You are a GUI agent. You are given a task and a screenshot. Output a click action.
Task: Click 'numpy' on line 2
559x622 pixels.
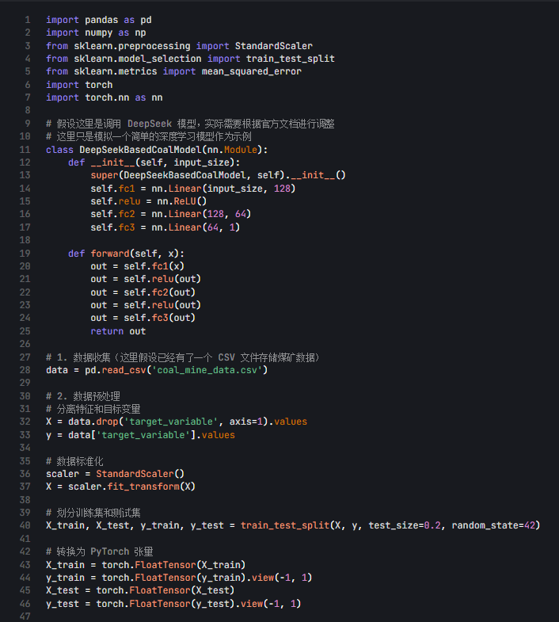(x=99, y=32)
